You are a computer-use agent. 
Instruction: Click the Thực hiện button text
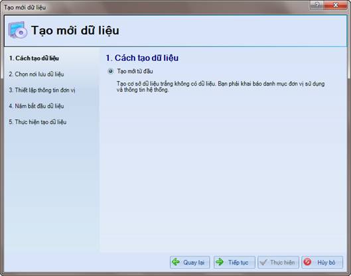coord(282,262)
